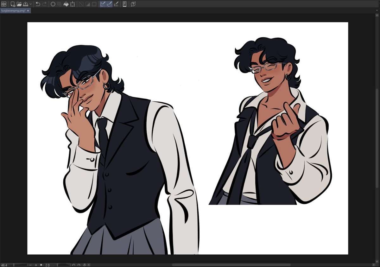
Task: Save the current document
Action: [26, 4]
